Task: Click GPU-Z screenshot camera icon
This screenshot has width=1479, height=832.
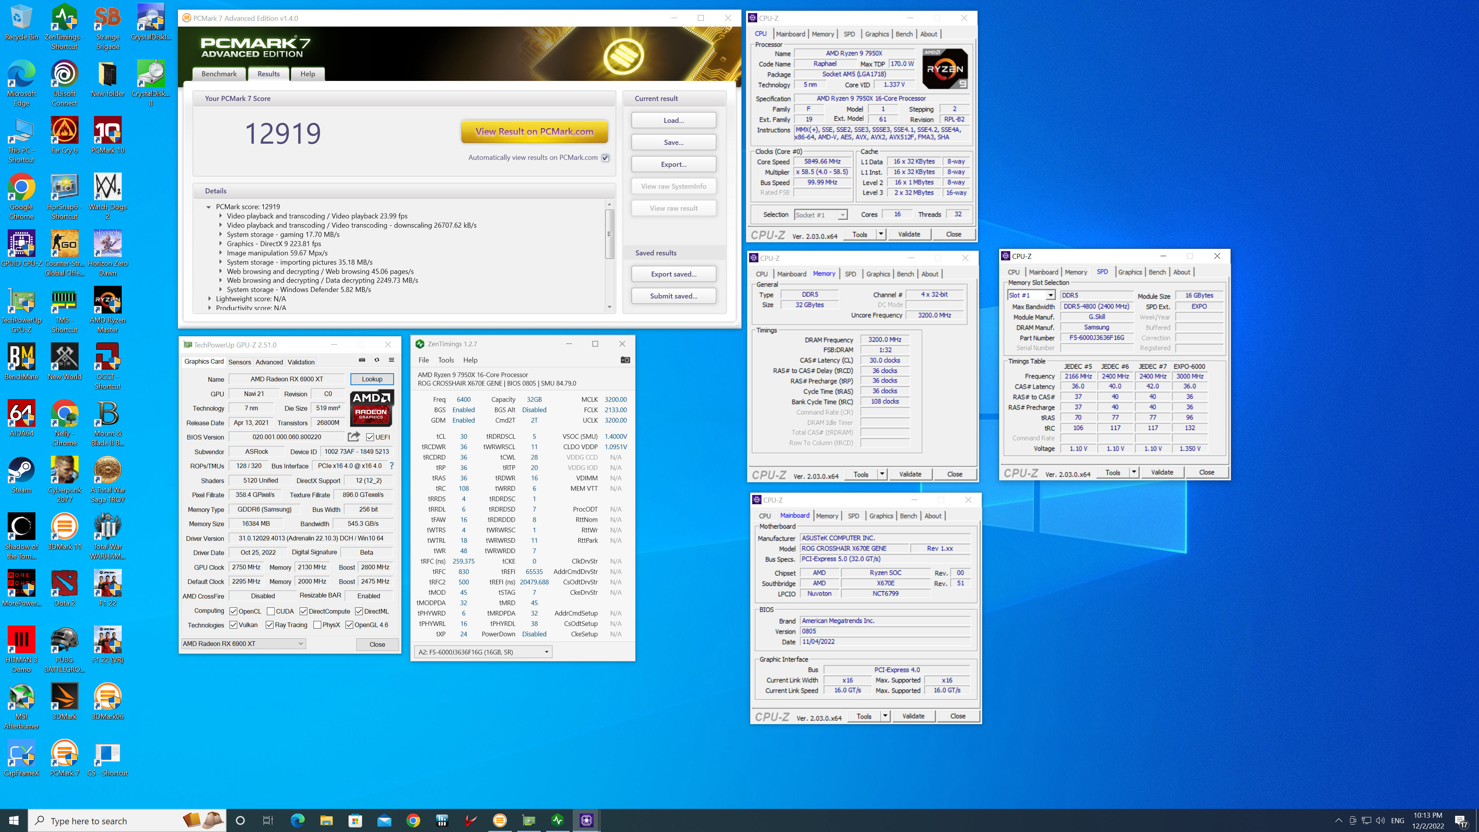Action: pyautogui.click(x=362, y=360)
